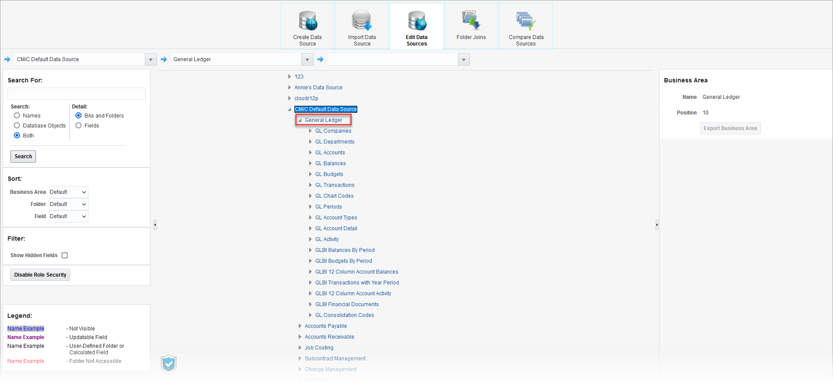Expand the GL Companies folder arrow

point(310,131)
